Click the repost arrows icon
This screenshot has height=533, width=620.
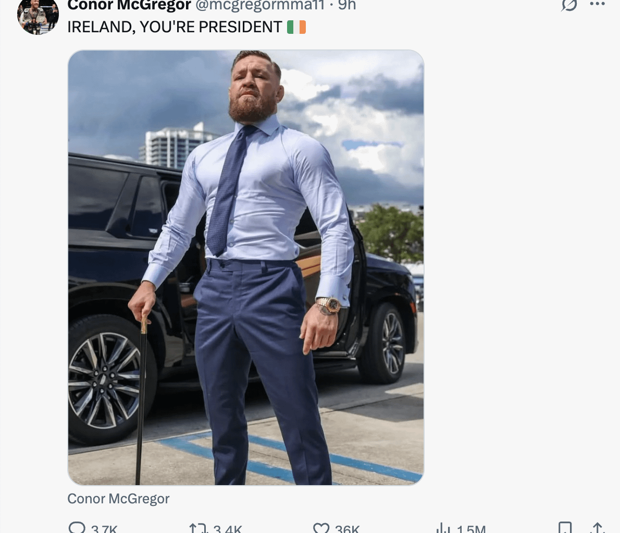click(x=198, y=528)
